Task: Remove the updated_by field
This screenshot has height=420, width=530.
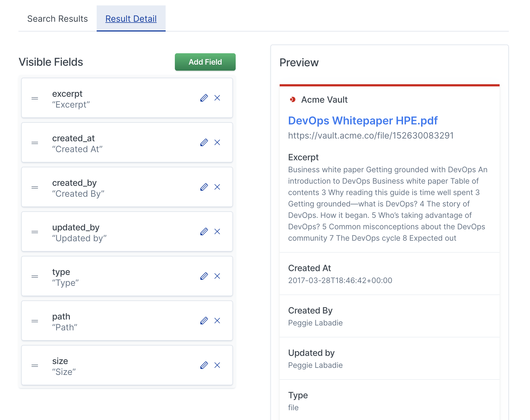Action: coord(217,231)
